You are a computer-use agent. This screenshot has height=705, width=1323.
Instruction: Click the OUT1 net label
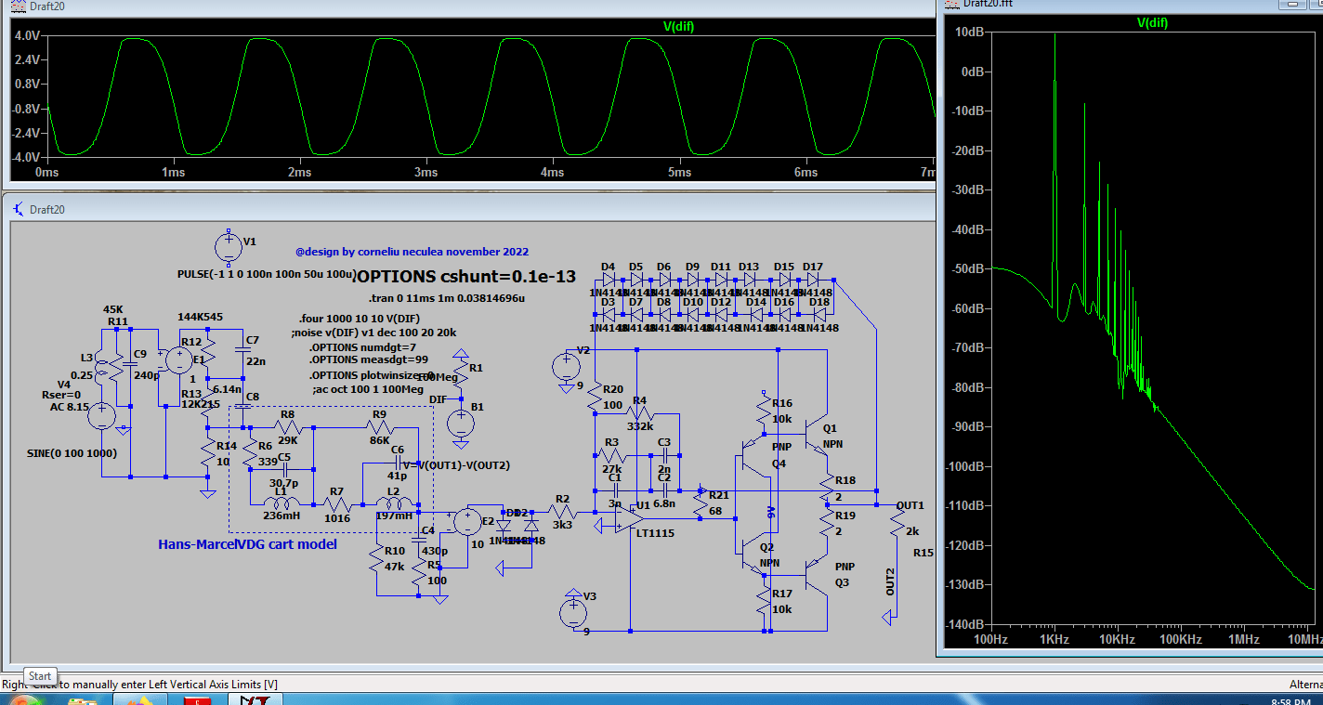click(x=910, y=505)
